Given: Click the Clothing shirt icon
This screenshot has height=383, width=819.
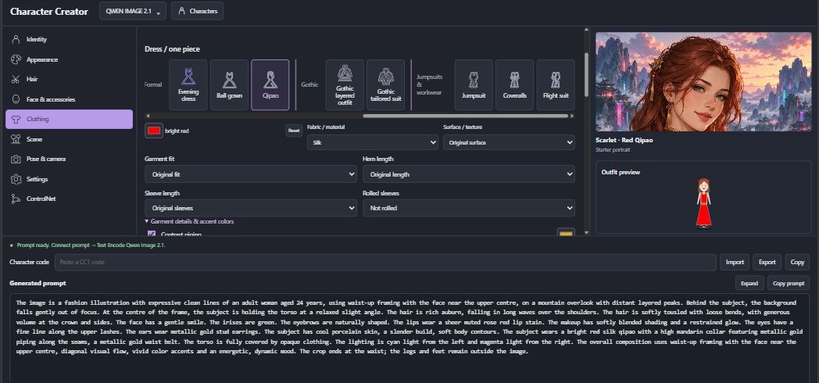Looking at the screenshot, I should tap(16, 119).
